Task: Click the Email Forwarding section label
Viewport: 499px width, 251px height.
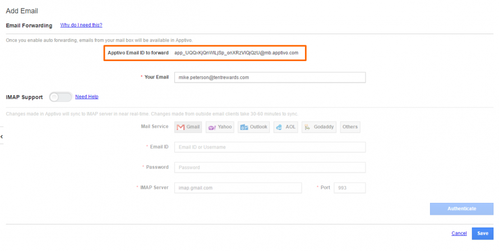Action: click(x=29, y=25)
